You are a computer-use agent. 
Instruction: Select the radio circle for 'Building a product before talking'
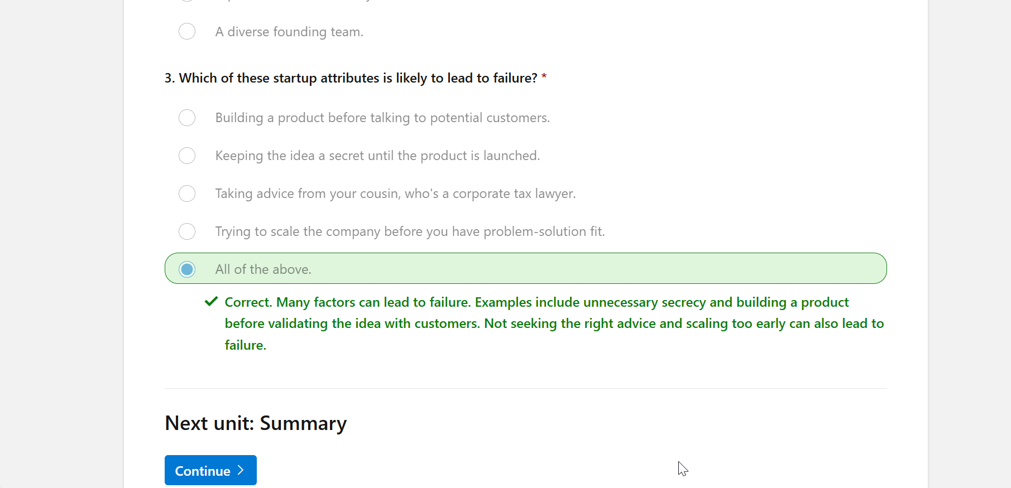pyautogui.click(x=187, y=118)
